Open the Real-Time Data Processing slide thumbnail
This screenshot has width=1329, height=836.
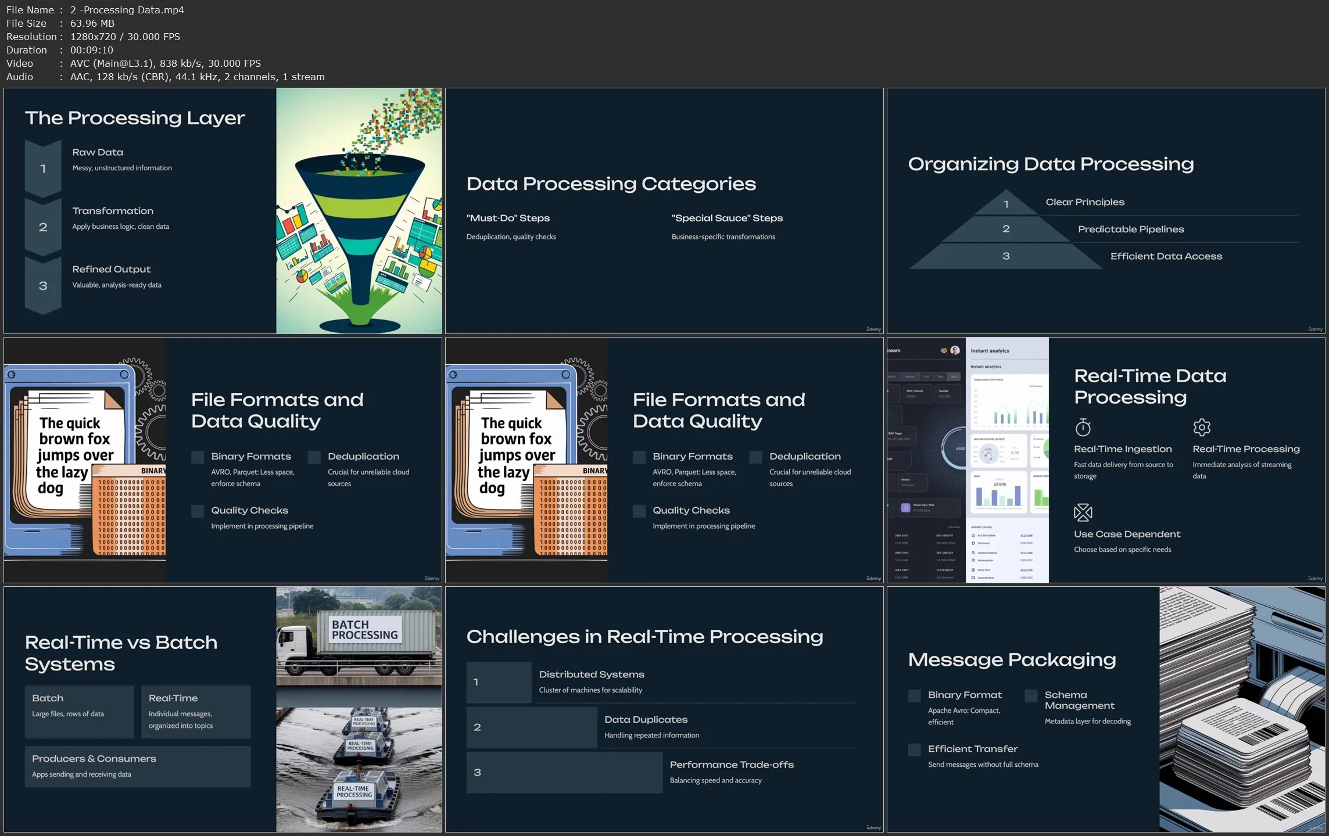(x=1106, y=460)
